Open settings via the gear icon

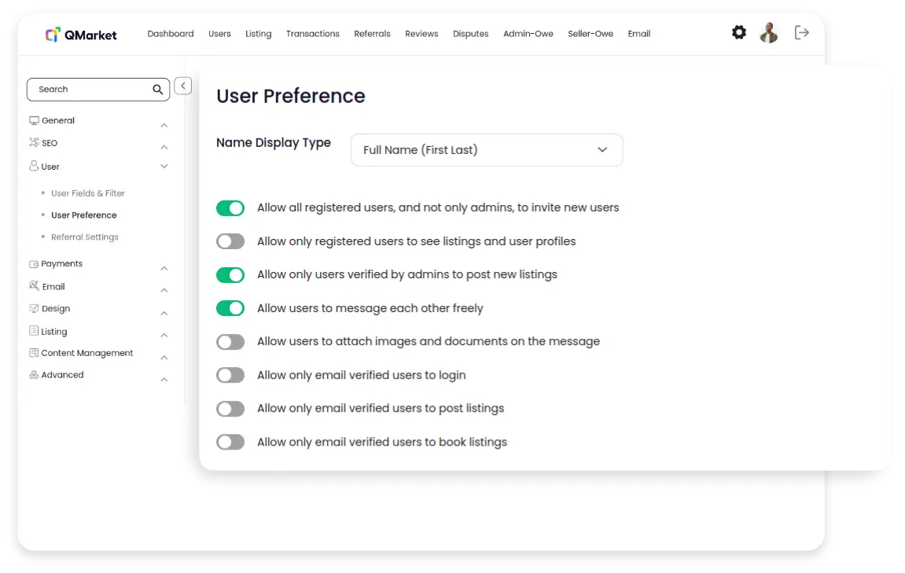coord(738,33)
